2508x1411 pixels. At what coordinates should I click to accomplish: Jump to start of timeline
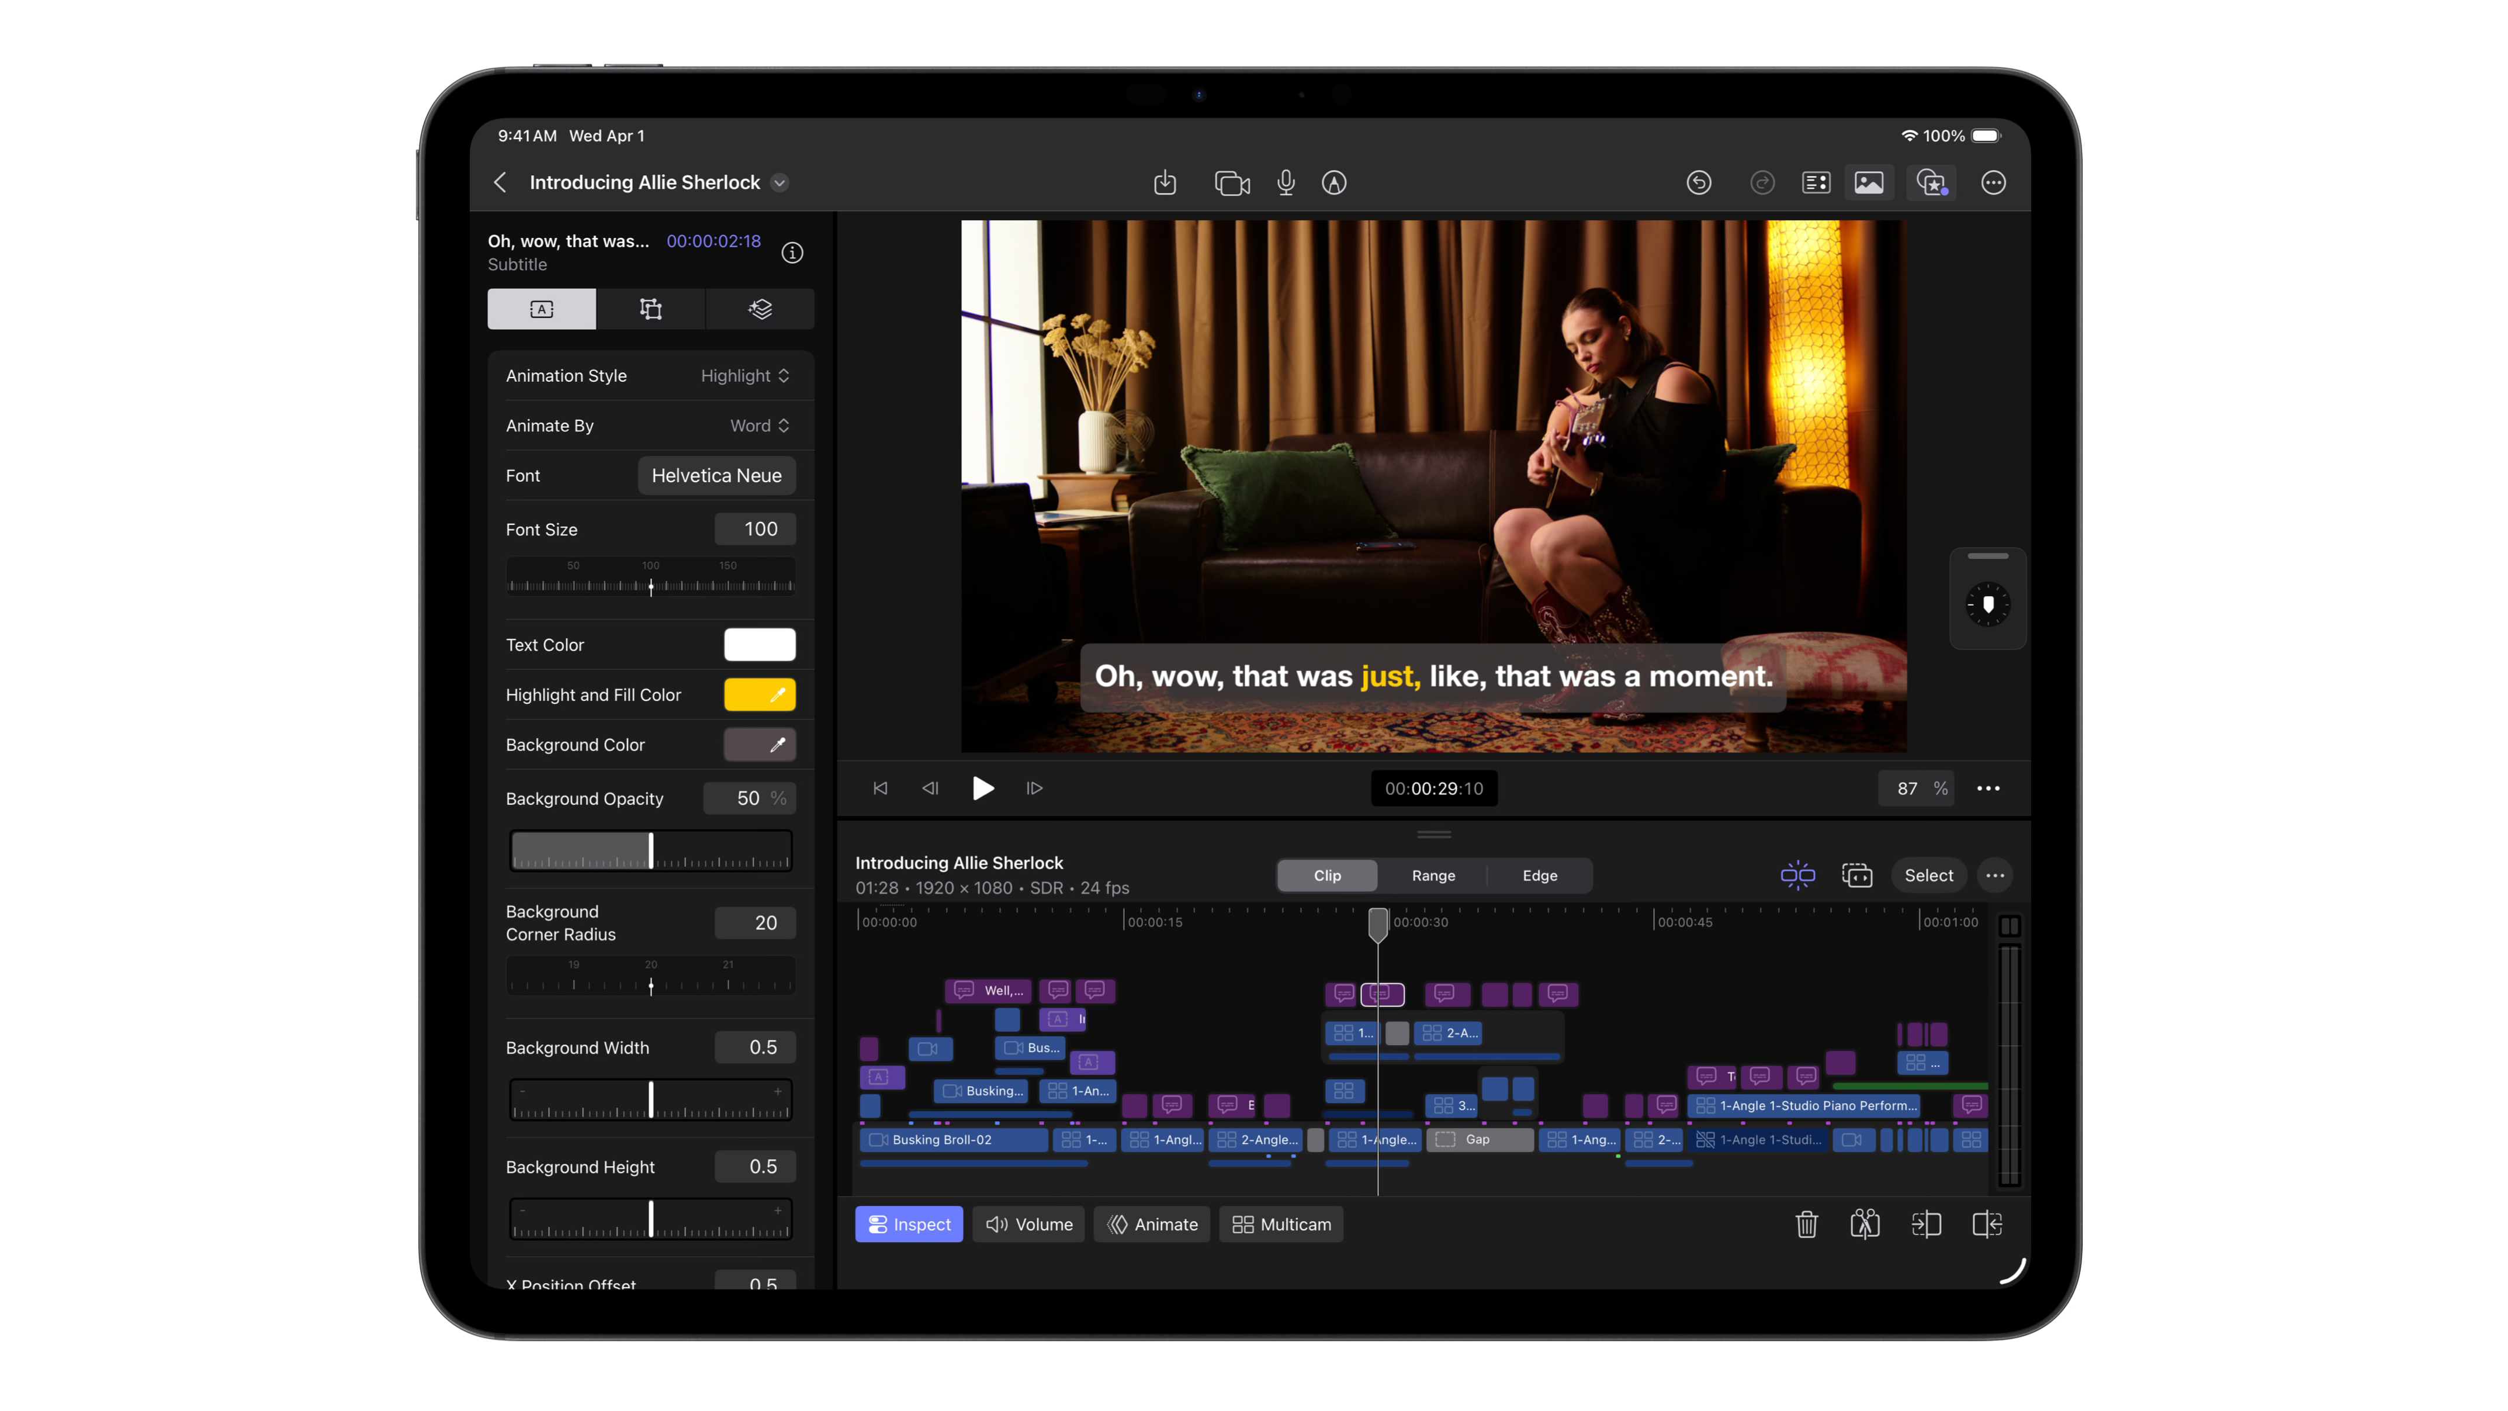coord(880,788)
